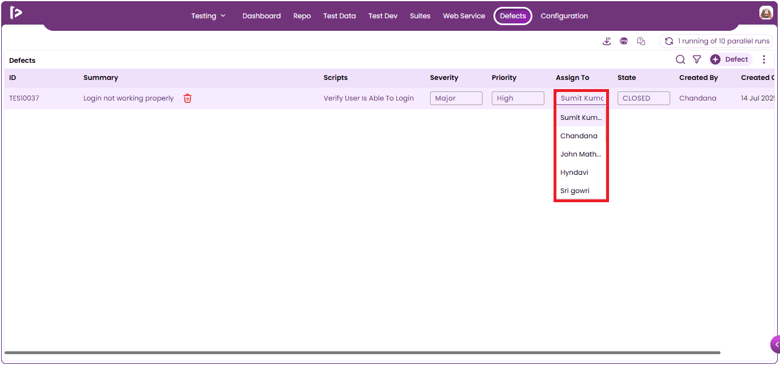Click the Priority column header
This screenshot has width=780, height=365.
[x=504, y=78]
